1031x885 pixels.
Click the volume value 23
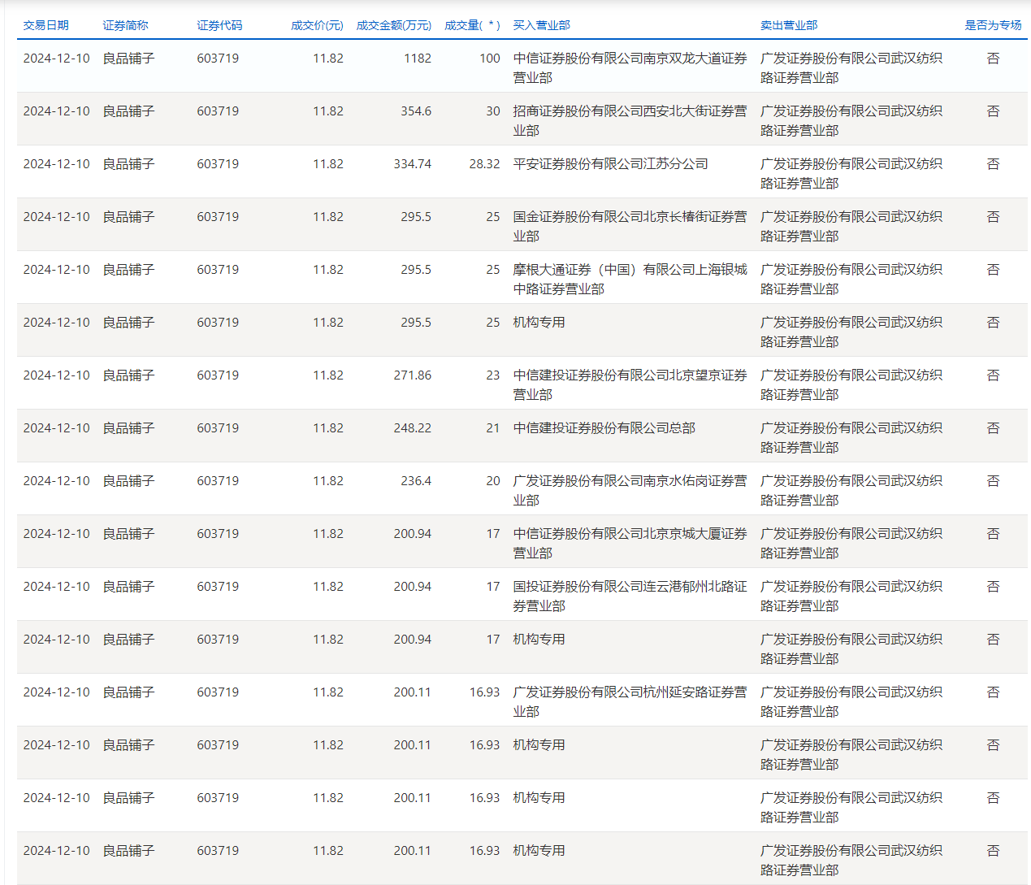coord(493,375)
